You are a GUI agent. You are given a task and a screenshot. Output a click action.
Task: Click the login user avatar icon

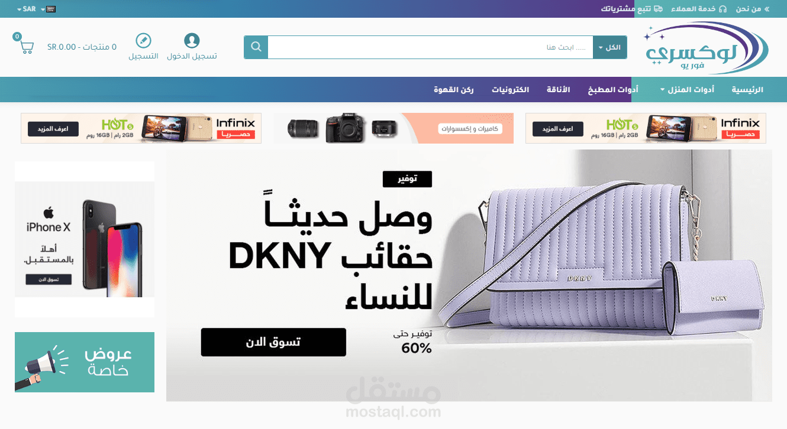(x=192, y=40)
